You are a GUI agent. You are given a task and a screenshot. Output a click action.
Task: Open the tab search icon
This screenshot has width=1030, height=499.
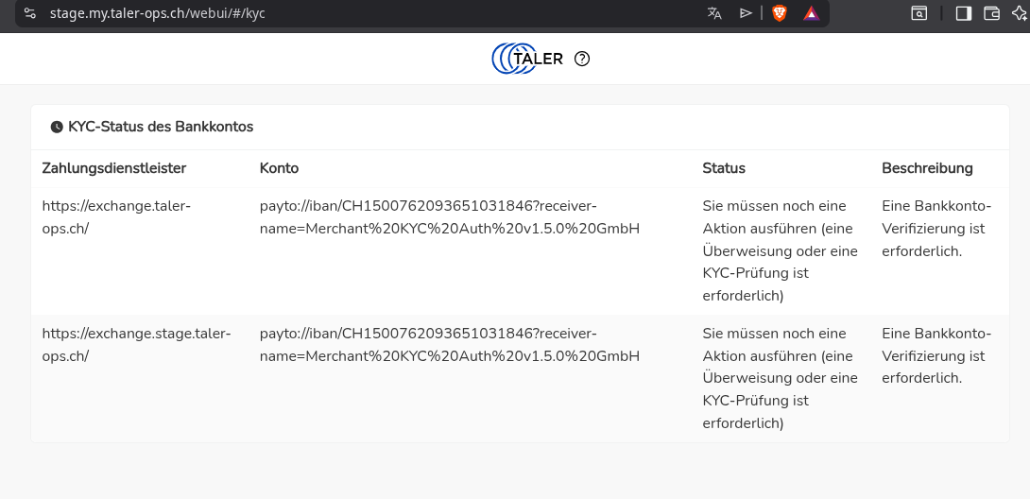click(918, 13)
